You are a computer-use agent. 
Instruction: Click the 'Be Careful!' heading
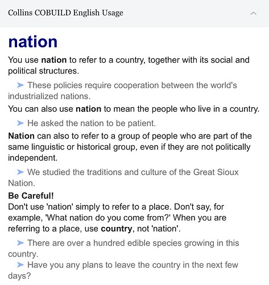pos(31,196)
